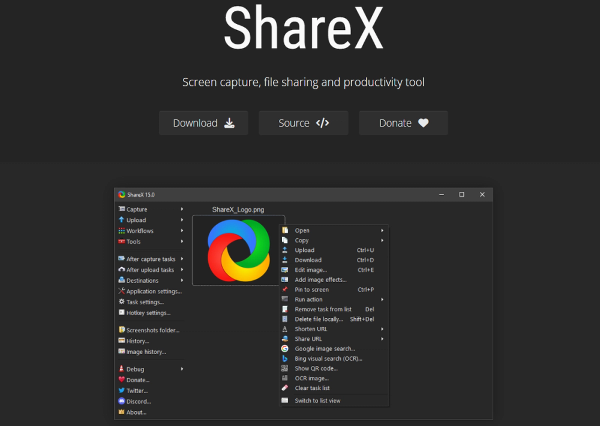Expand the Open submenu arrow in context menu
This screenshot has width=600, height=426.
click(382, 230)
